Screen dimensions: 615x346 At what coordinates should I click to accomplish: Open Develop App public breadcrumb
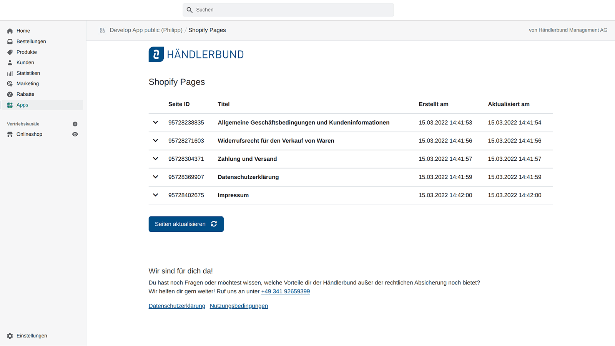pyautogui.click(x=146, y=30)
